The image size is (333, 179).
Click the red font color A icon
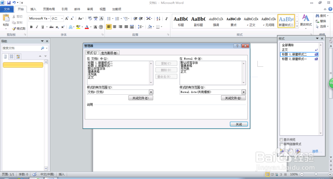point(87,27)
